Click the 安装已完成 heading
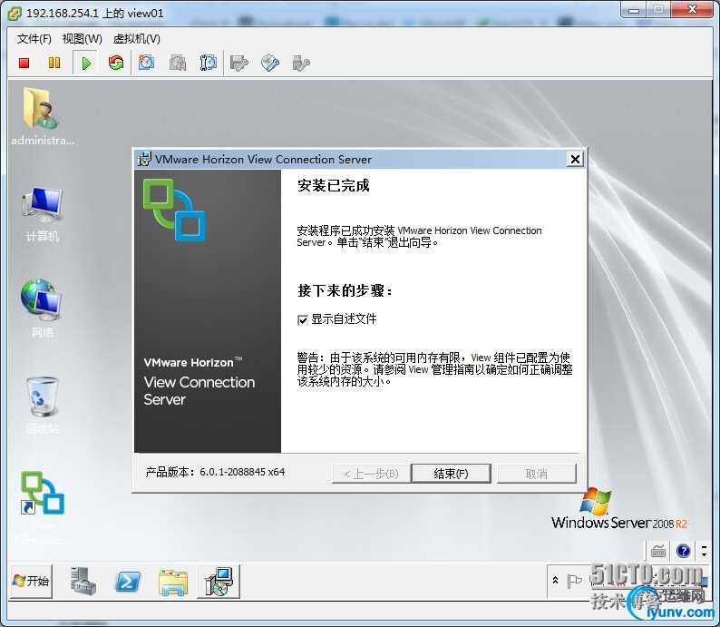Image resolution: width=720 pixels, height=627 pixels. [x=334, y=186]
